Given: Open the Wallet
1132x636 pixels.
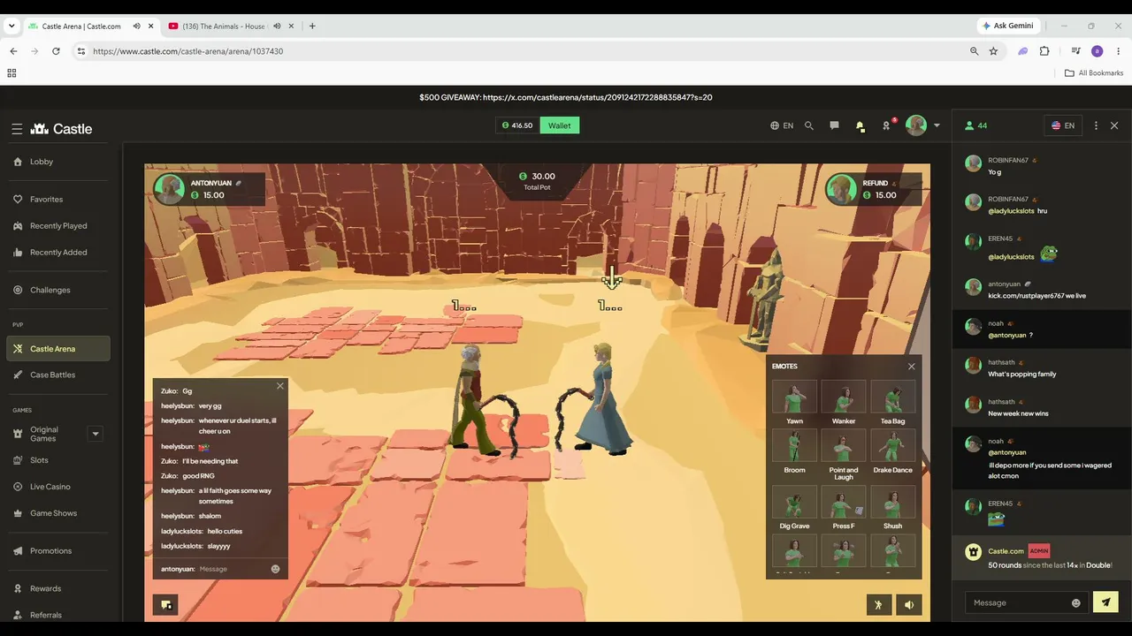Looking at the screenshot, I should (x=559, y=125).
